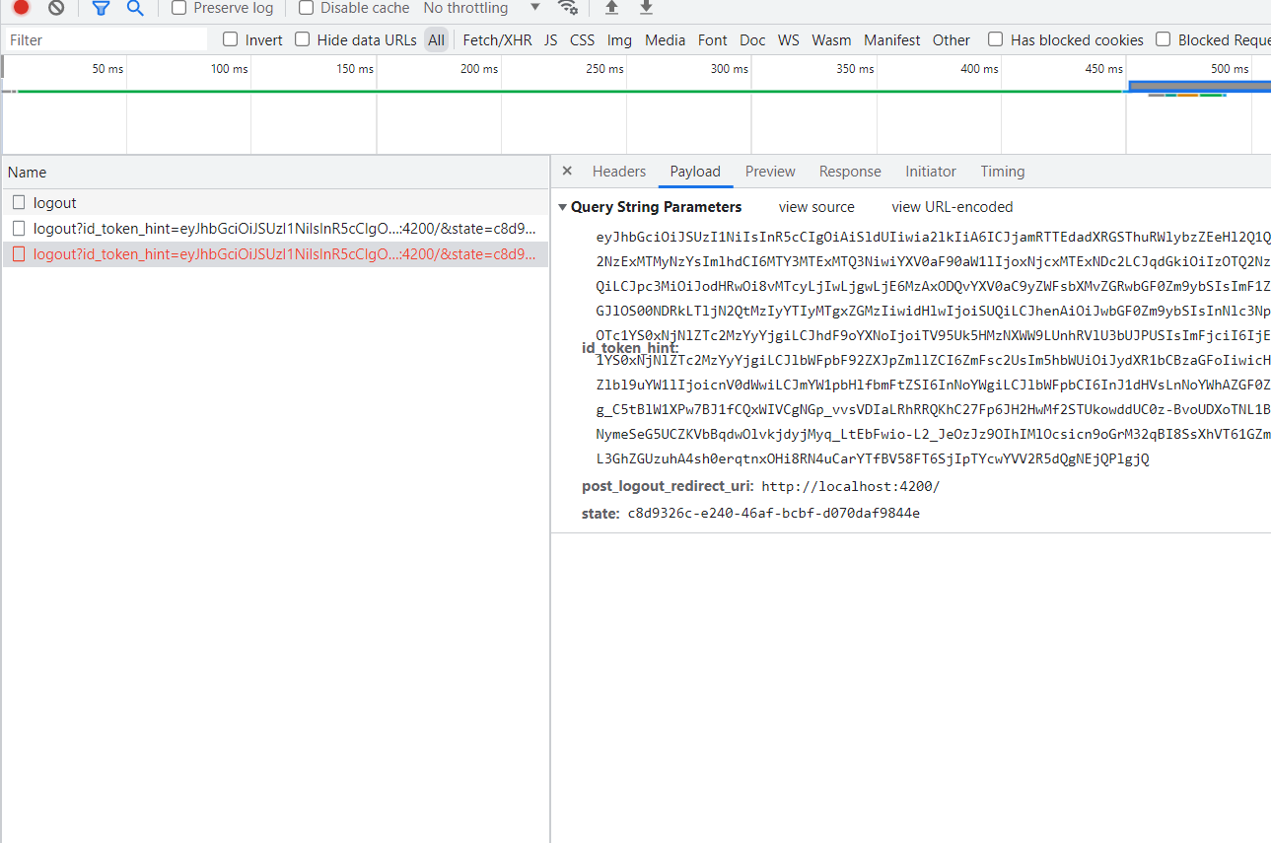Close the request details panel
Image resolution: width=1271 pixels, height=843 pixels.
tap(567, 171)
